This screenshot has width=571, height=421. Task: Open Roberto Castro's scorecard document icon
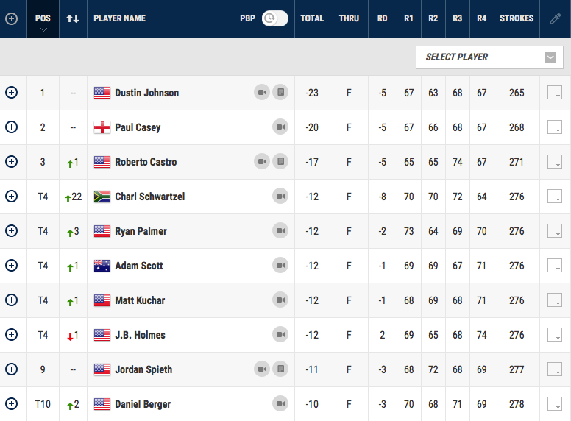280,162
